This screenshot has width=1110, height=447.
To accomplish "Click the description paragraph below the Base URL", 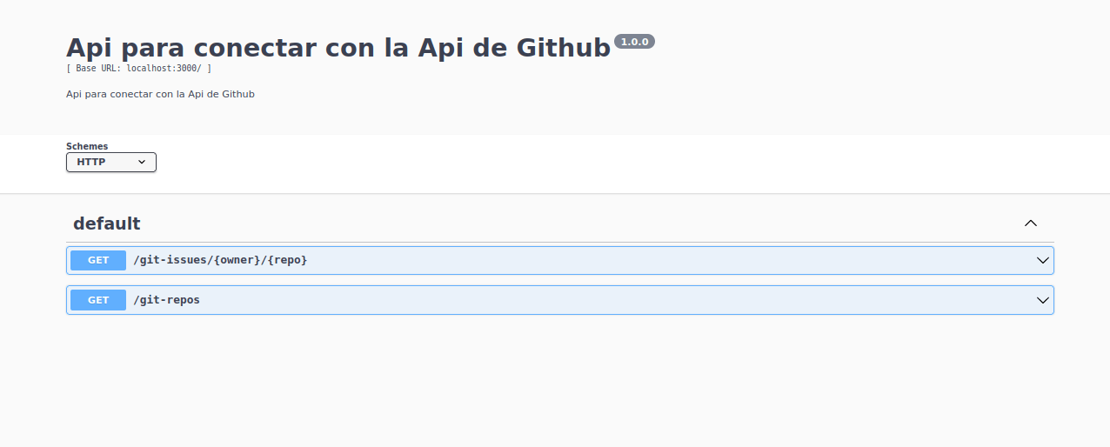I will [160, 94].
